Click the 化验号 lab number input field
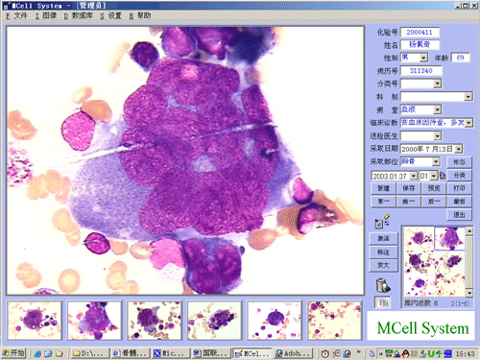The height and width of the screenshot is (360, 480). click(420, 32)
